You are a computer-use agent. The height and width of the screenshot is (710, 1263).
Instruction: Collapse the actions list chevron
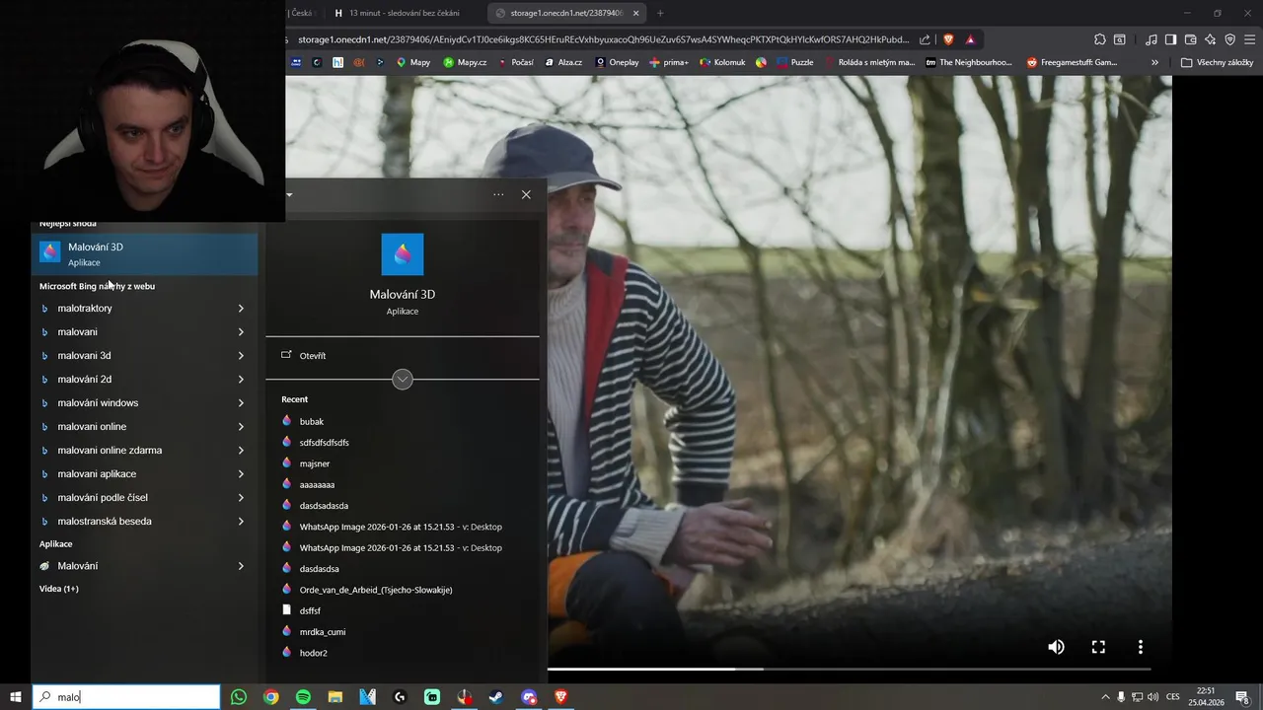403,380
